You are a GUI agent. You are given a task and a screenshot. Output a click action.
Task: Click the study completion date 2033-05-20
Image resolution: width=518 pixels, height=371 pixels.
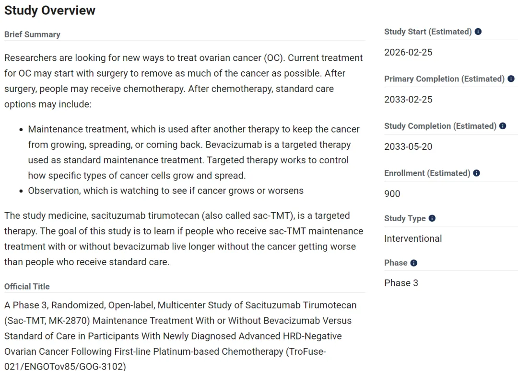pos(408,146)
